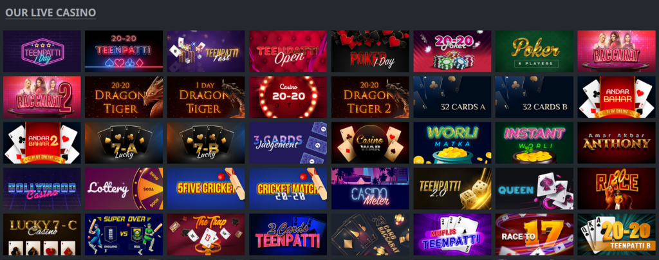
Task: Open the Casino Meter game
Action: (370, 189)
